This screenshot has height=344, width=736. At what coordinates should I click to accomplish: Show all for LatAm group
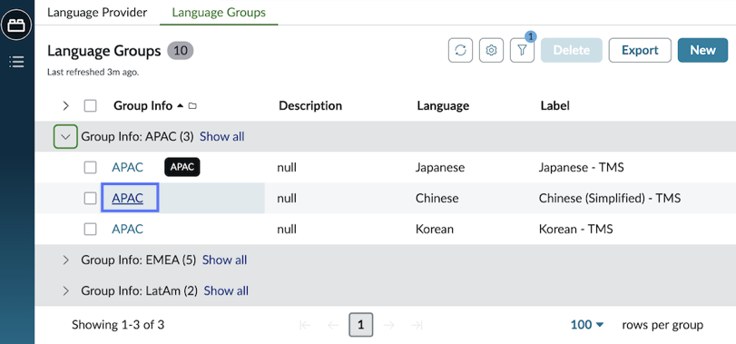[226, 291]
